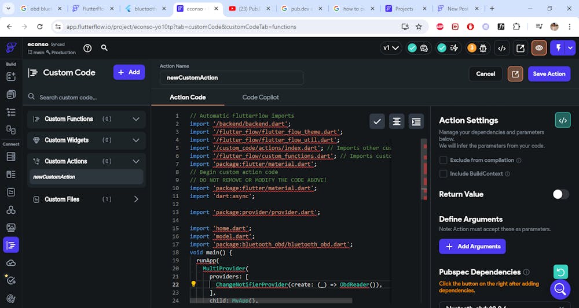Open the Media Assets sidebar icon
This screenshot has width=579, height=308.
[11, 228]
